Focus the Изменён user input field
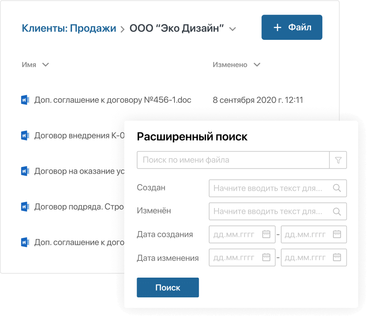The height and width of the screenshot is (325, 380). 278,212
